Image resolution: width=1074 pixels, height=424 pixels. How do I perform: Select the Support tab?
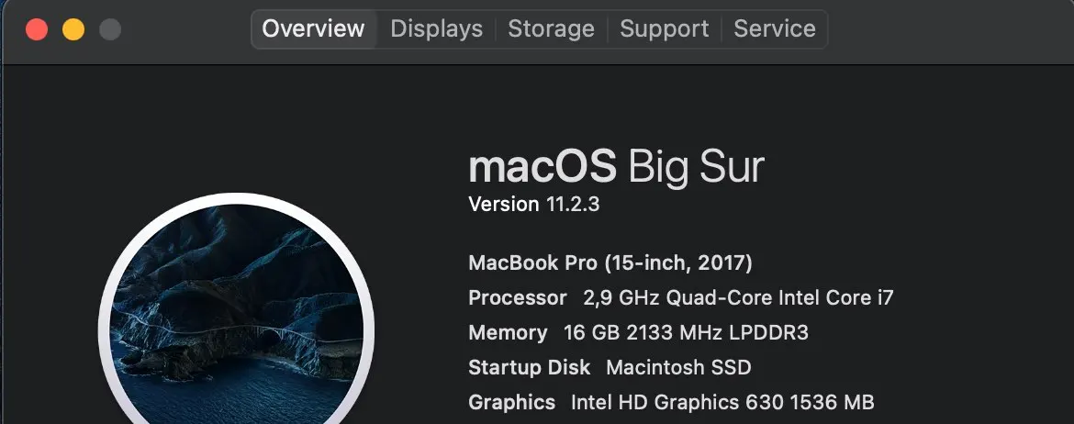pos(664,29)
